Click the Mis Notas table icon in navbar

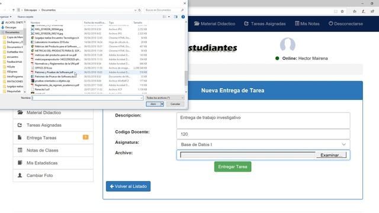point(297,24)
